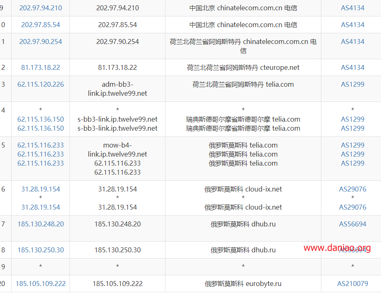The height and width of the screenshot is (293, 381).
Task: Click the 荷兰北荷兰省阿姆斯特丹 chinatelecom.com.cn 电信 cell
Action: [243, 46]
